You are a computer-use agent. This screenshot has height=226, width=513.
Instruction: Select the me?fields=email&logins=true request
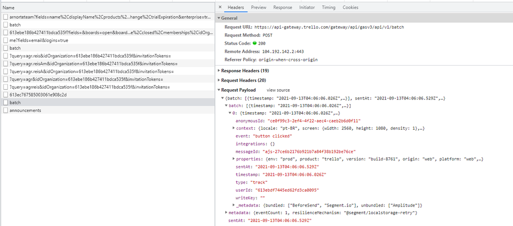click(108, 40)
